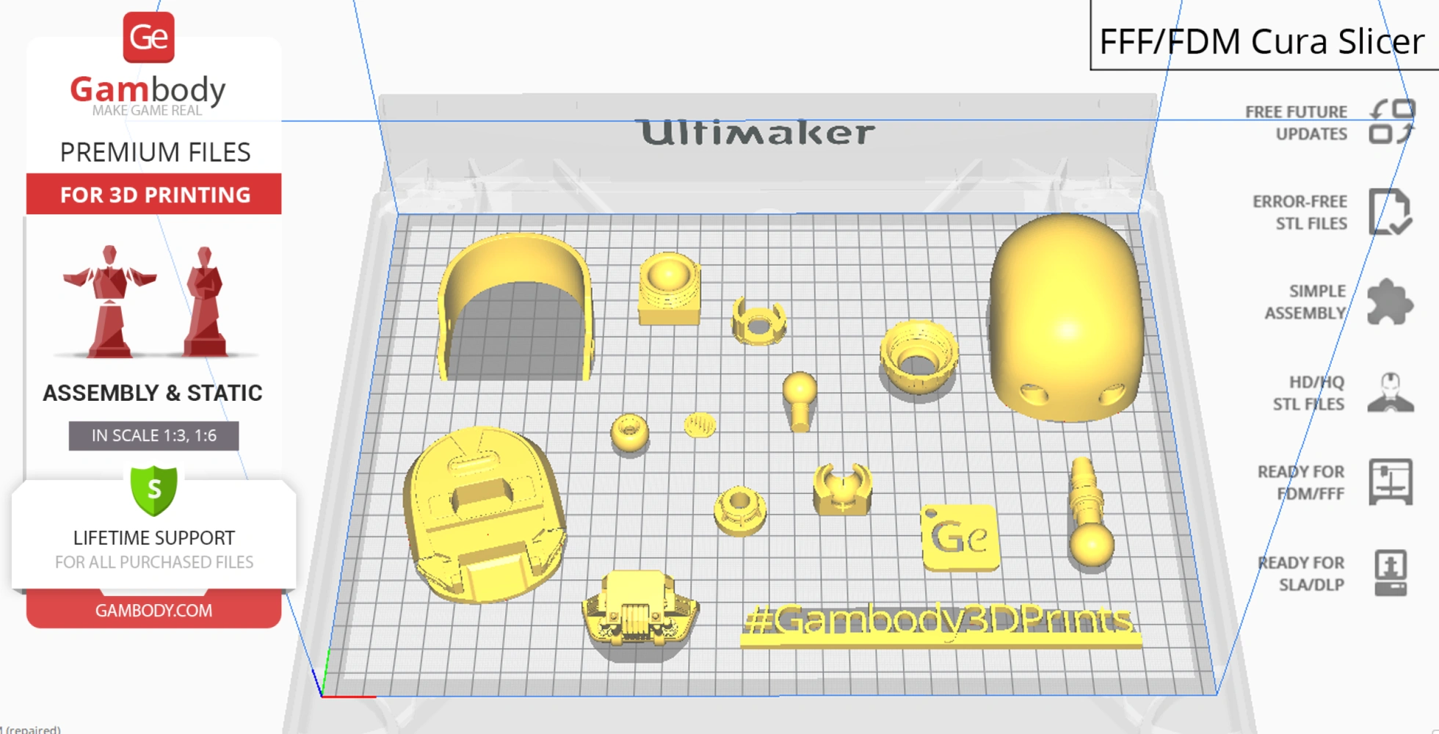The height and width of the screenshot is (734, 1439).
Task: Click the FOR 3D PRINTING red banner
Action: point(153,195)
